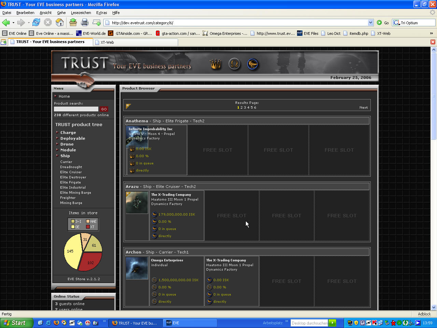437x328 pixels.
Task: Click the red GO search button
Action: pos(104,109)
